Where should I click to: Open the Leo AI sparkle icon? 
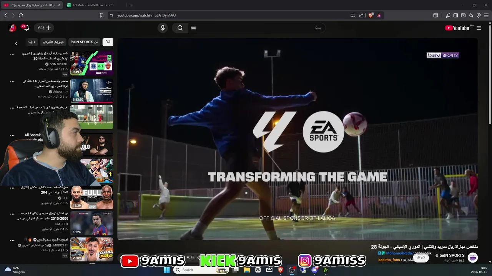471,15
